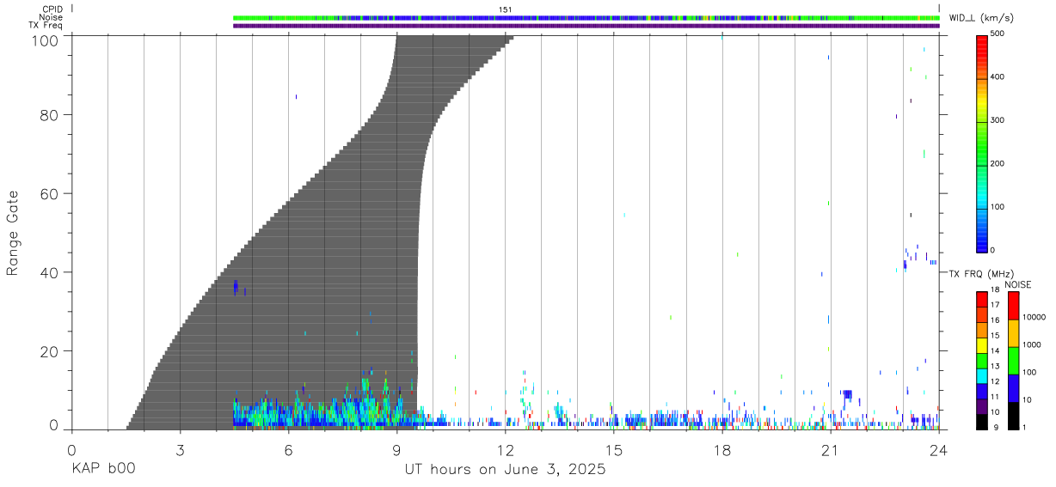Click the blue echo blob near gate 36

[x=236, y=288]
